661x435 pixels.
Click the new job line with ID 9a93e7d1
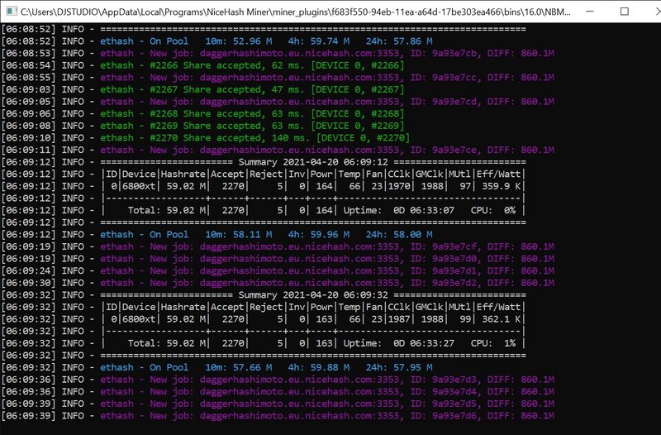coord(327,271)
